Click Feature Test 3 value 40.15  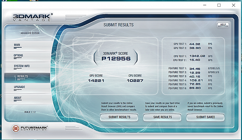195,77
